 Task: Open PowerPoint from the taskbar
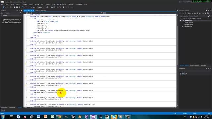[x=45, y=117]
